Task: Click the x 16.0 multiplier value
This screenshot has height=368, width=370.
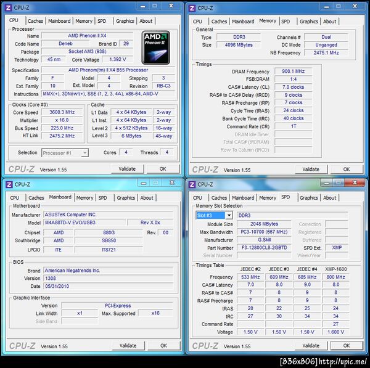Action: click(x=62, y=120)
